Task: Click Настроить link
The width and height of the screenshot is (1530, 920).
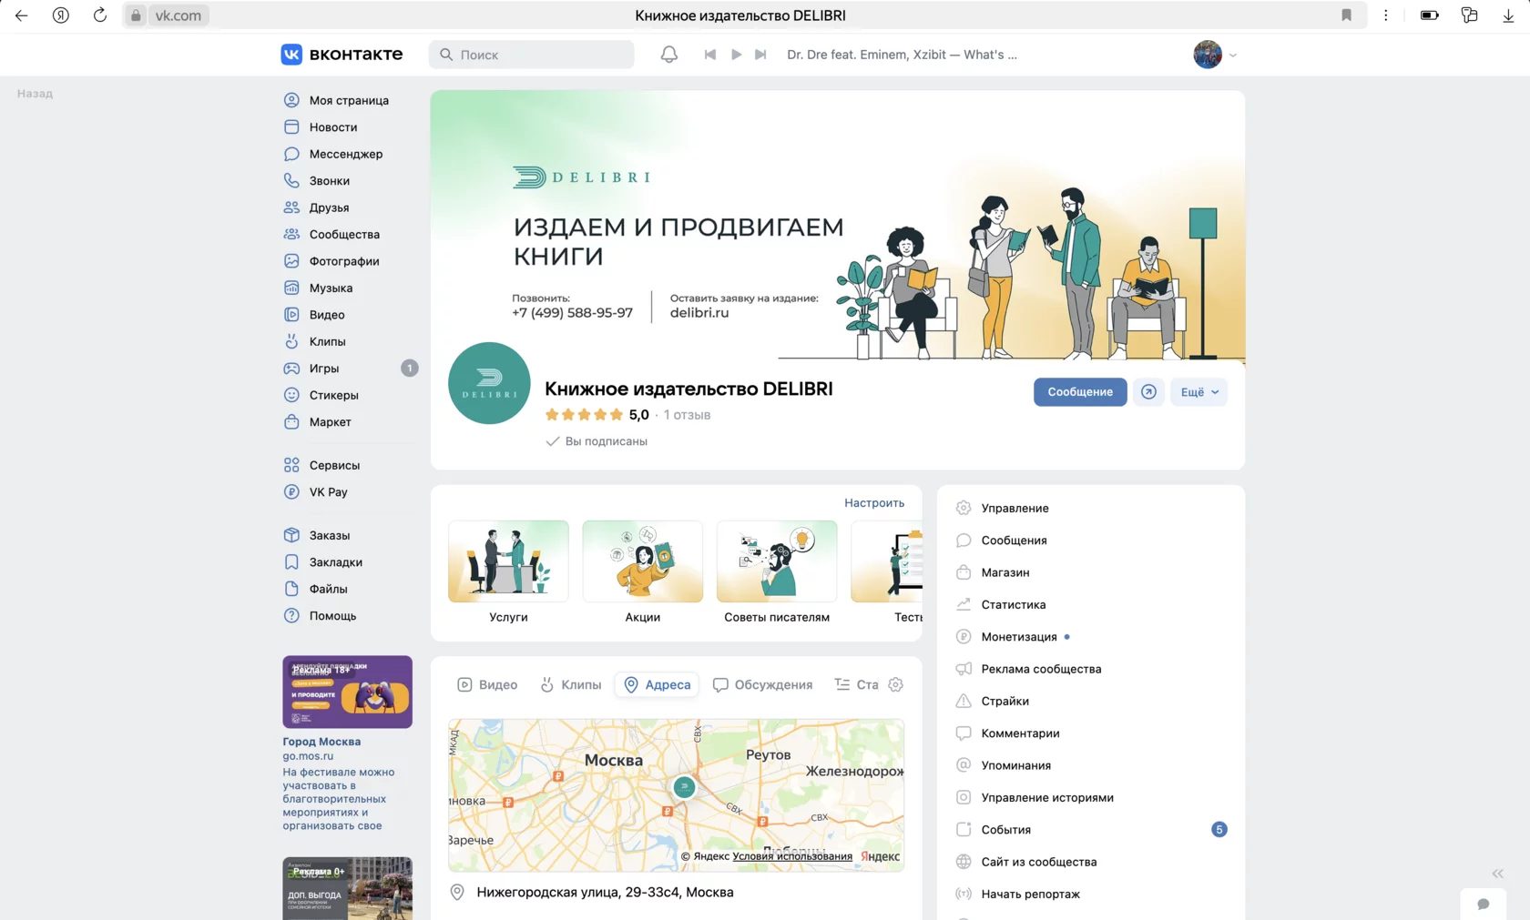Action: coord(874,502)
